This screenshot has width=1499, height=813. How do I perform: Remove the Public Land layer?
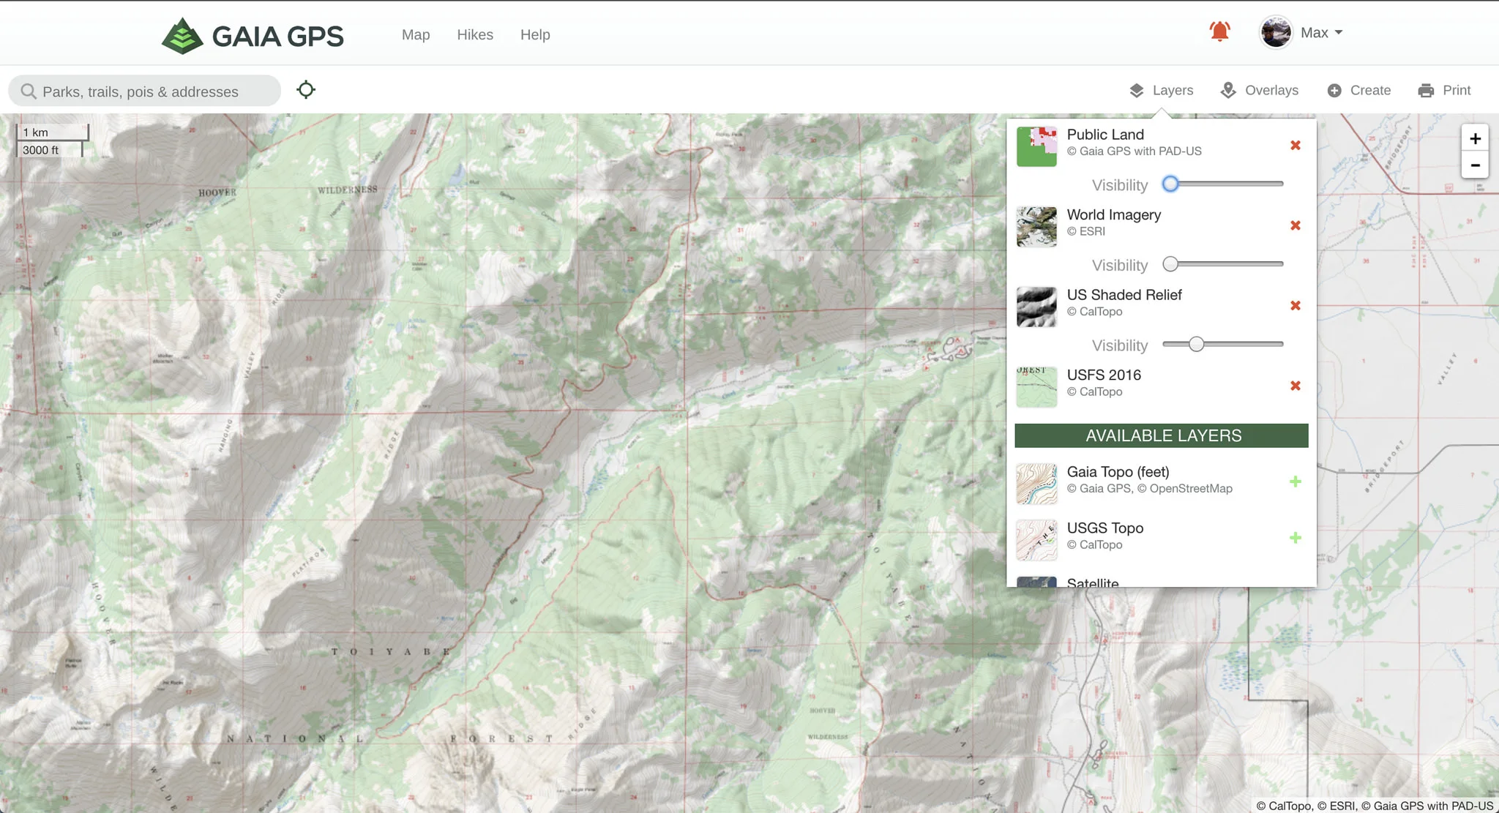(1296, 145)
